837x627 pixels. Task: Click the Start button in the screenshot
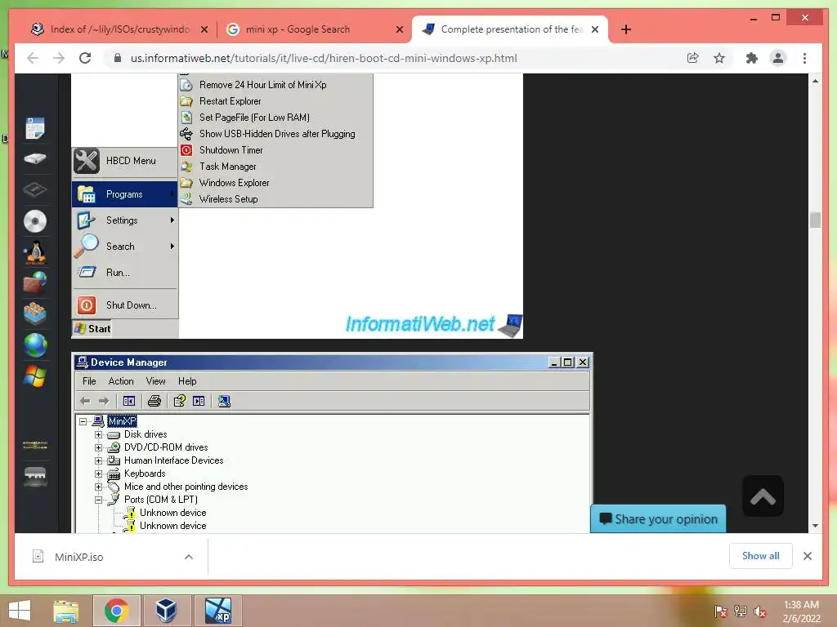pyautogui.click(x=93, y=329)
